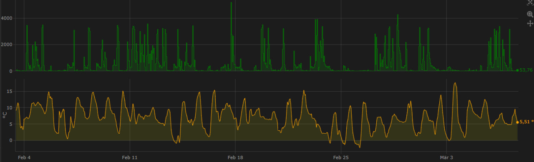Click the fullscreen expand chart icon
534x162 pixels.
pos(530,2)
